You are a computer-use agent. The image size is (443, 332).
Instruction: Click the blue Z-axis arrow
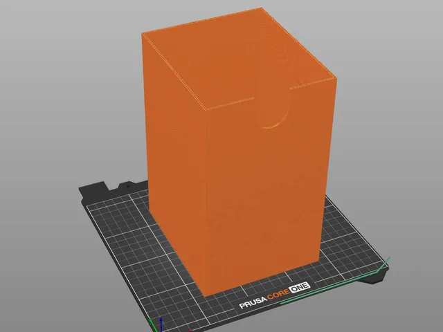161,324
